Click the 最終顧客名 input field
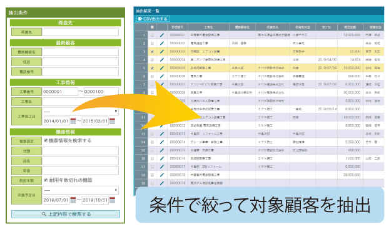This screenshot has height=232, width=391. pyautogui.click(x=81, y=52)
